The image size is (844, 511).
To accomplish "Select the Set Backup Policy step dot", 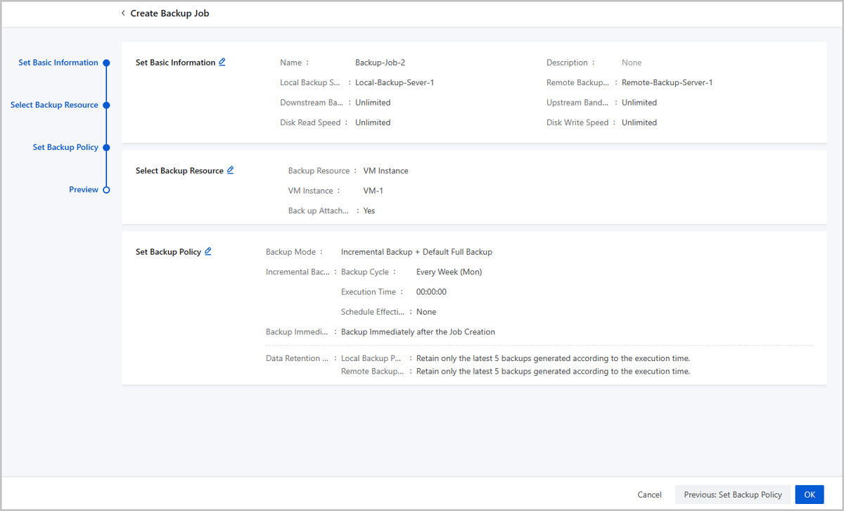I will [x=106, y=148].
